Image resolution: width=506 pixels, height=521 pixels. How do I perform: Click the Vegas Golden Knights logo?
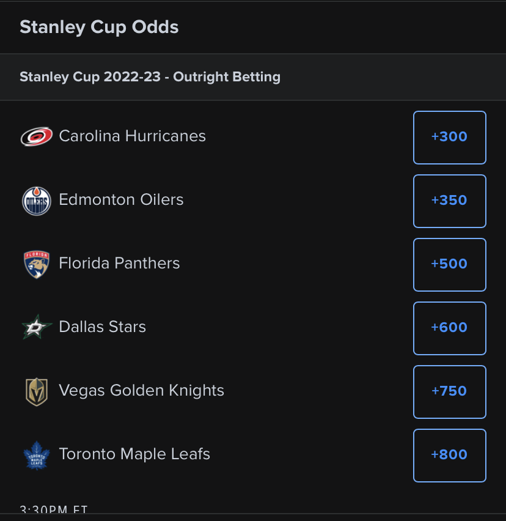coord(37,392)
